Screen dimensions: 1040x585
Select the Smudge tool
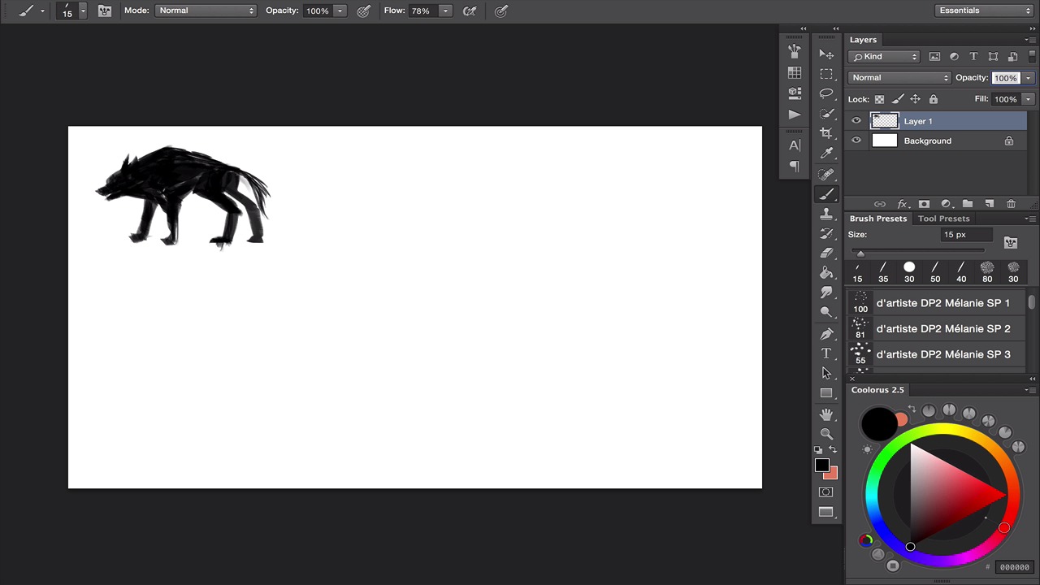click(x=826, y=292)
